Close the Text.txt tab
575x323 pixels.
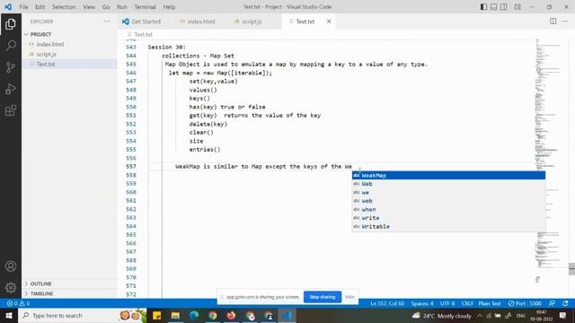[329, 22]
